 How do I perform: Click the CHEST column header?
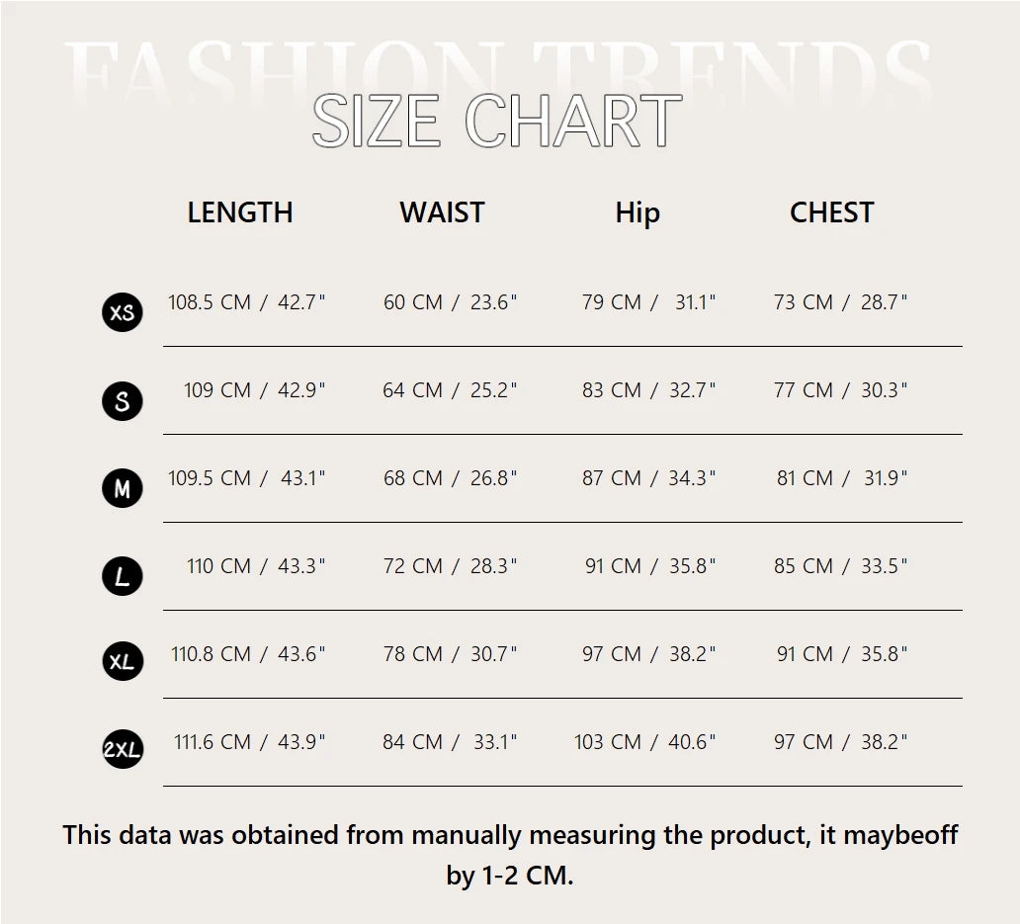[x=832, y=212]
